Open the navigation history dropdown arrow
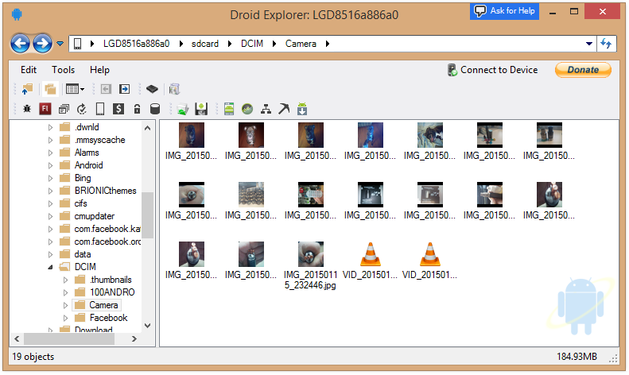This screenshot has height=375, width=629. click(60, 43)
